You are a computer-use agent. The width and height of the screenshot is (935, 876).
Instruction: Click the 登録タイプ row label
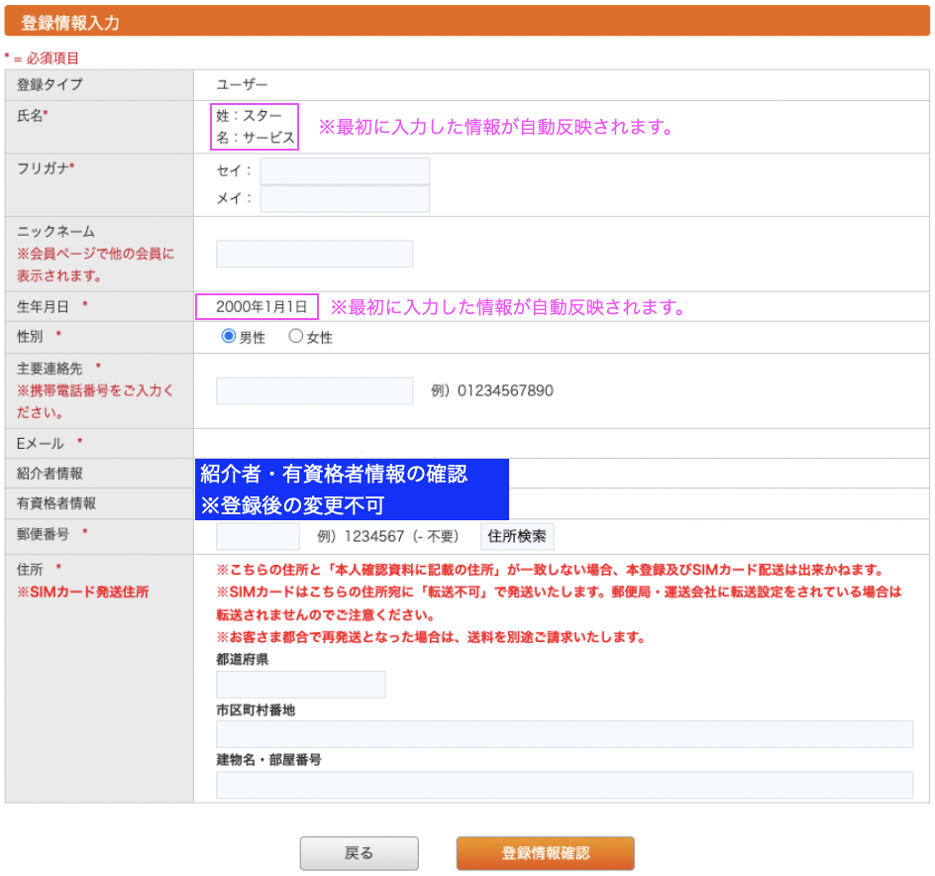tap(50, 85)
